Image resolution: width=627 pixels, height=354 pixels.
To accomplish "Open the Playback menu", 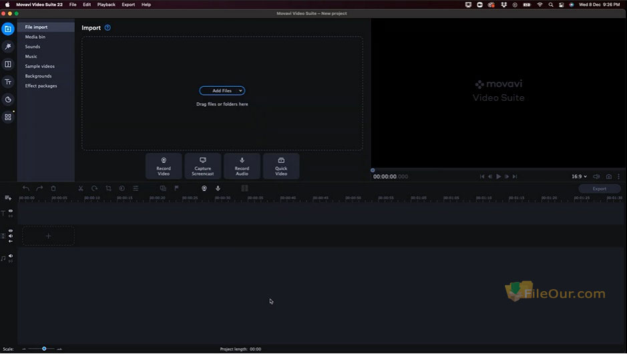I will pos(106,5).
